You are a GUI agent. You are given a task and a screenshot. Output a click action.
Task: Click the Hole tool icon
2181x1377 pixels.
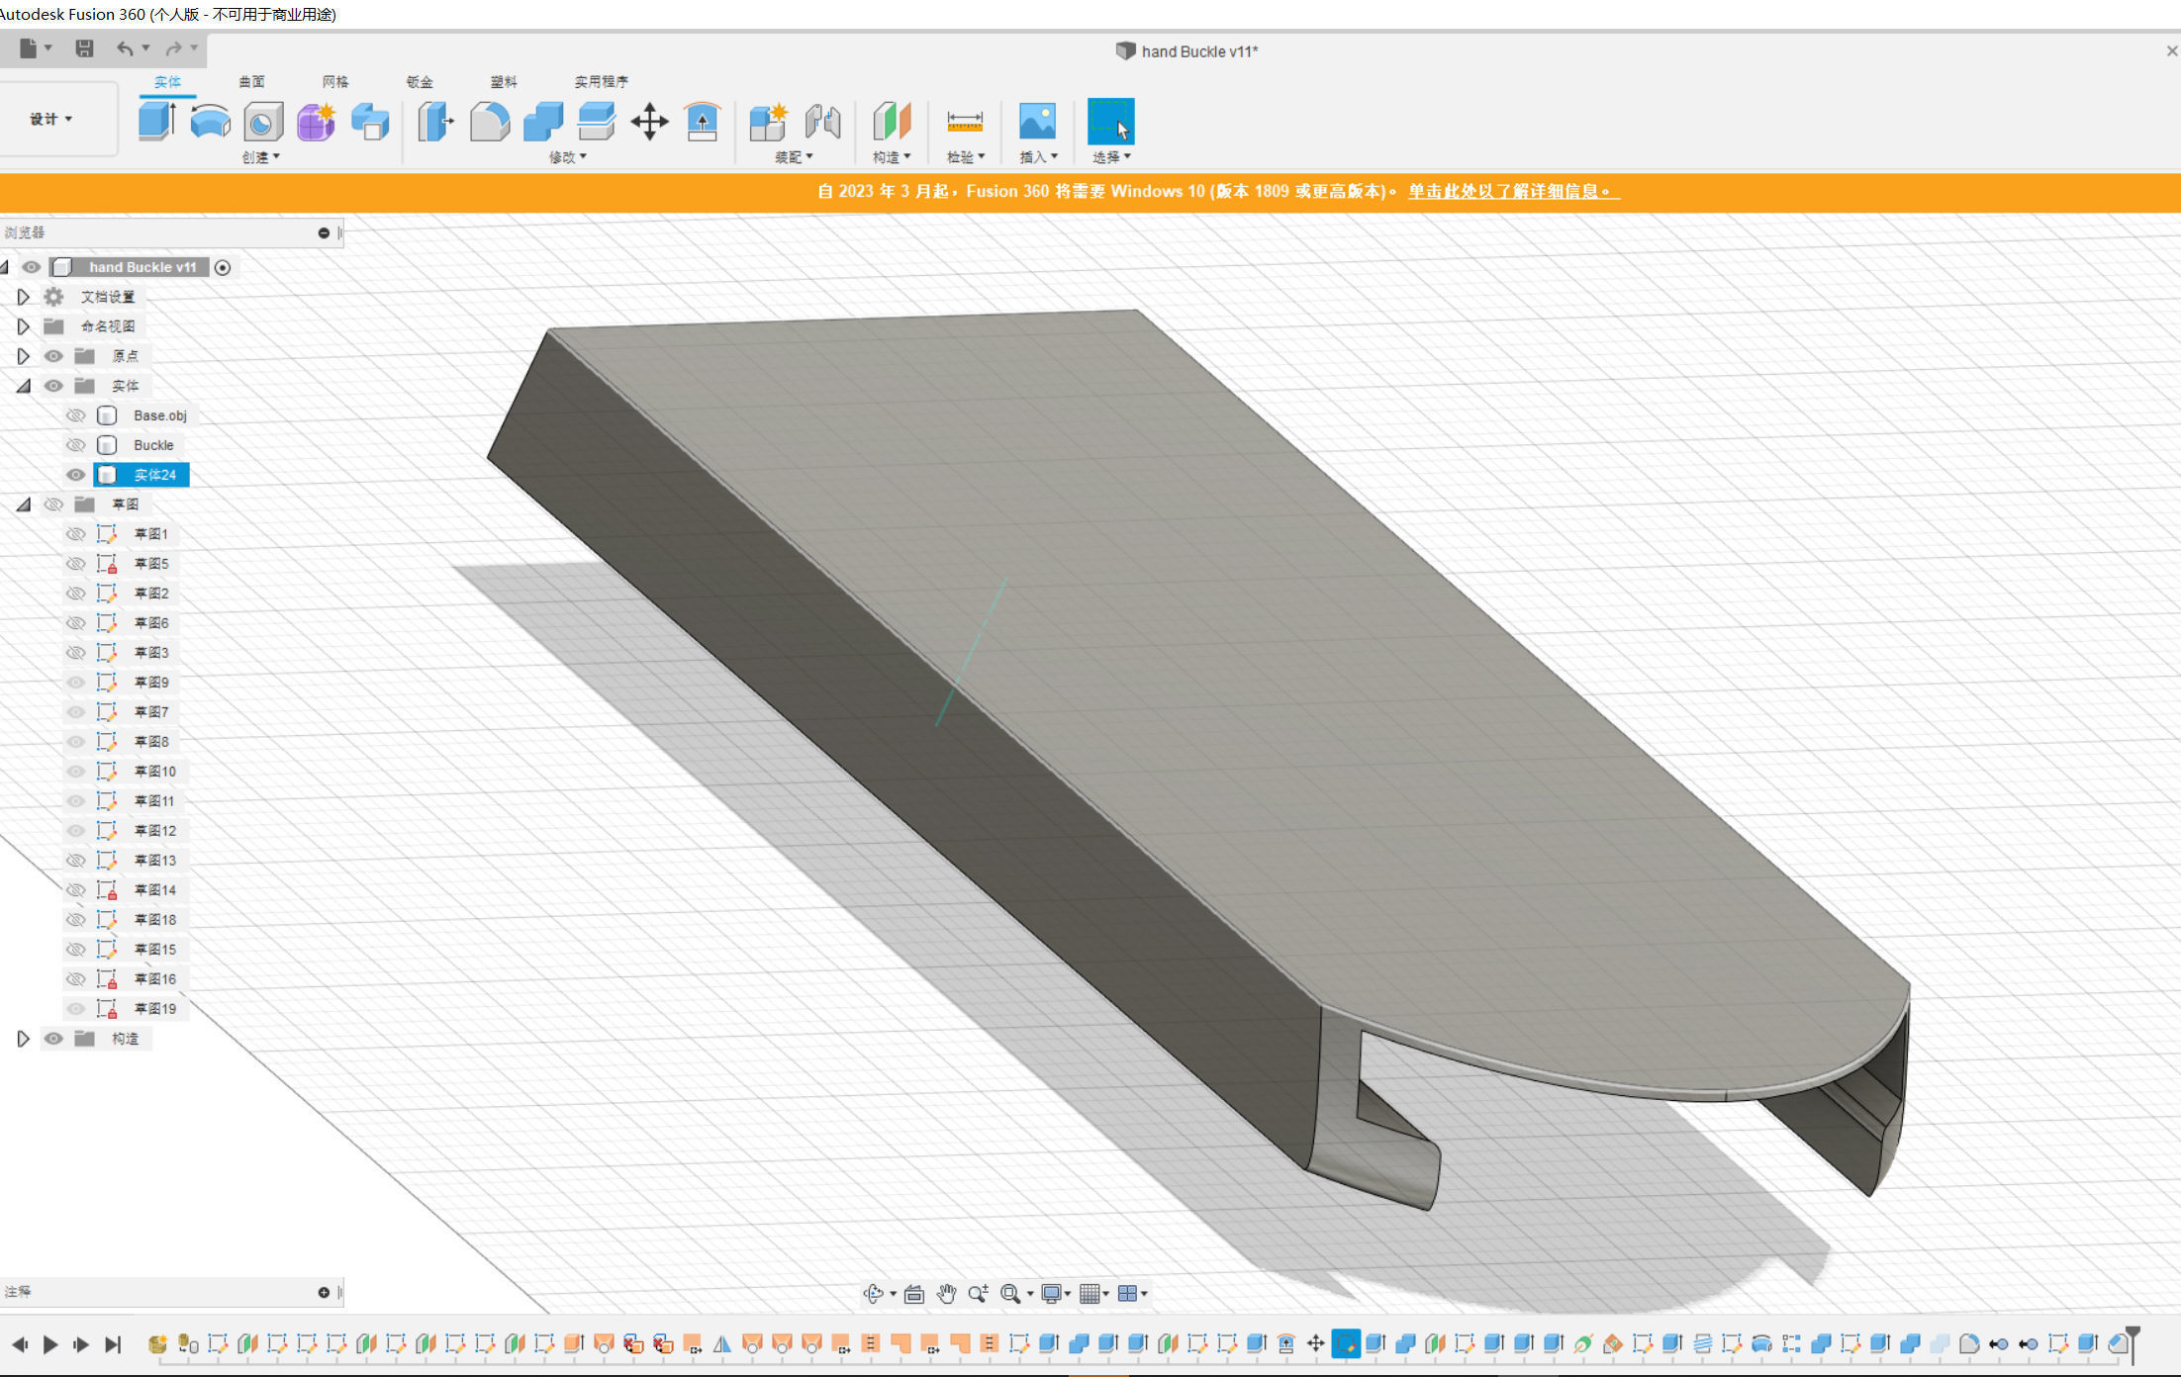(x=263, y=123)
